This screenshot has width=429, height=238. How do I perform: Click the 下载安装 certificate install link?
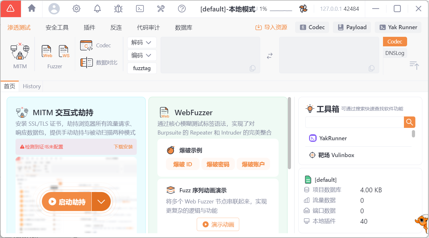point(123,147)
